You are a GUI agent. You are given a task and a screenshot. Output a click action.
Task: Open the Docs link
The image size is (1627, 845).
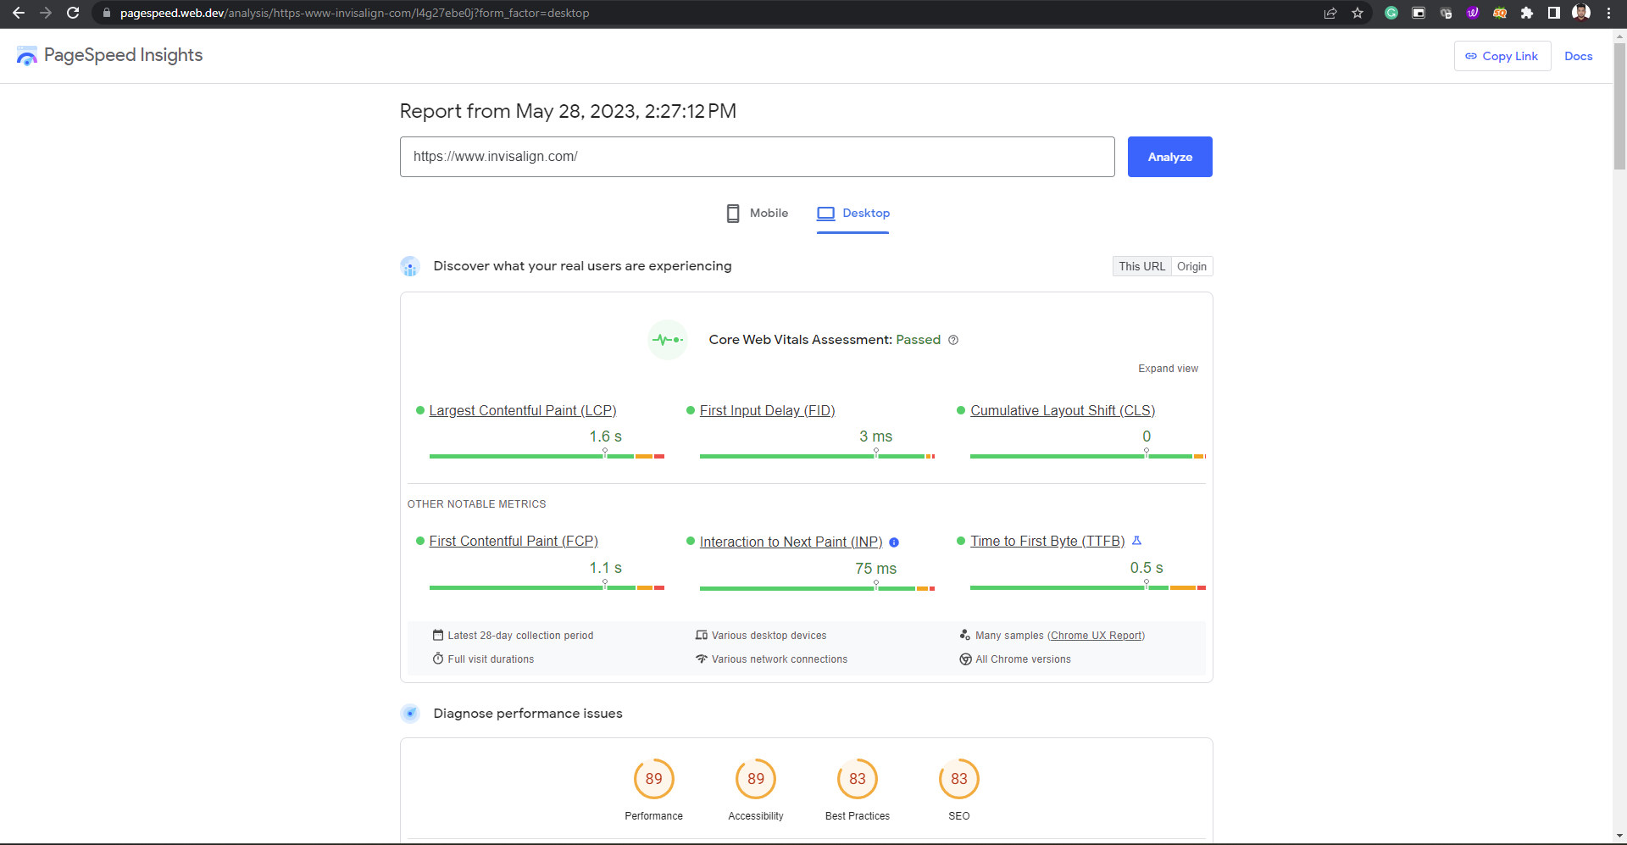pos(1578,56)
